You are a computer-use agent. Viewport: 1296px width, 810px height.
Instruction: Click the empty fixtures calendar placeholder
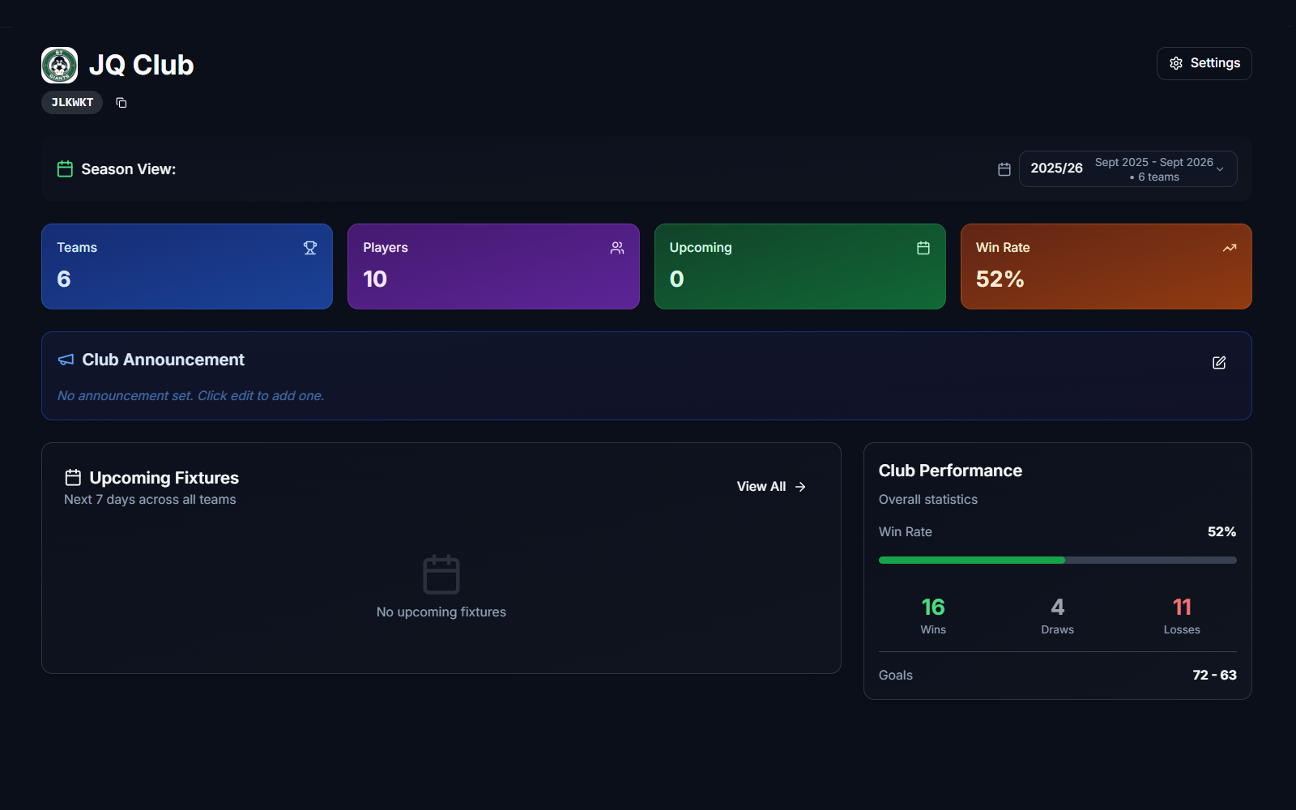coord(441,574)
